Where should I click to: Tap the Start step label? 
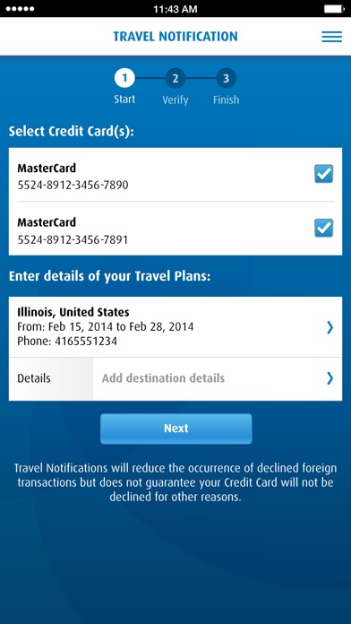124,100
